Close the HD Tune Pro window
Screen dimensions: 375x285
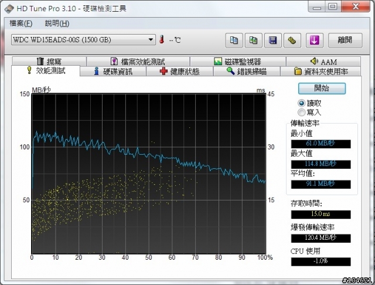(356, 6)
